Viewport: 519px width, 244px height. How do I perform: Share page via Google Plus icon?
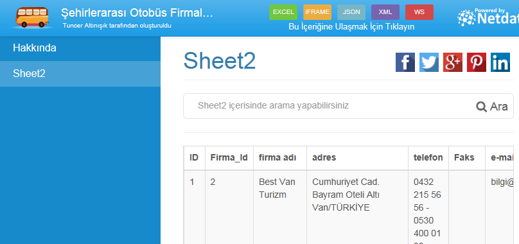[x=453, y=62]
